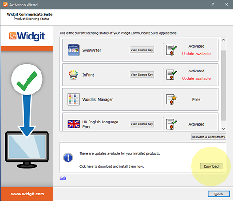Click the Product Licensing Status subtitle

(32, 19)
